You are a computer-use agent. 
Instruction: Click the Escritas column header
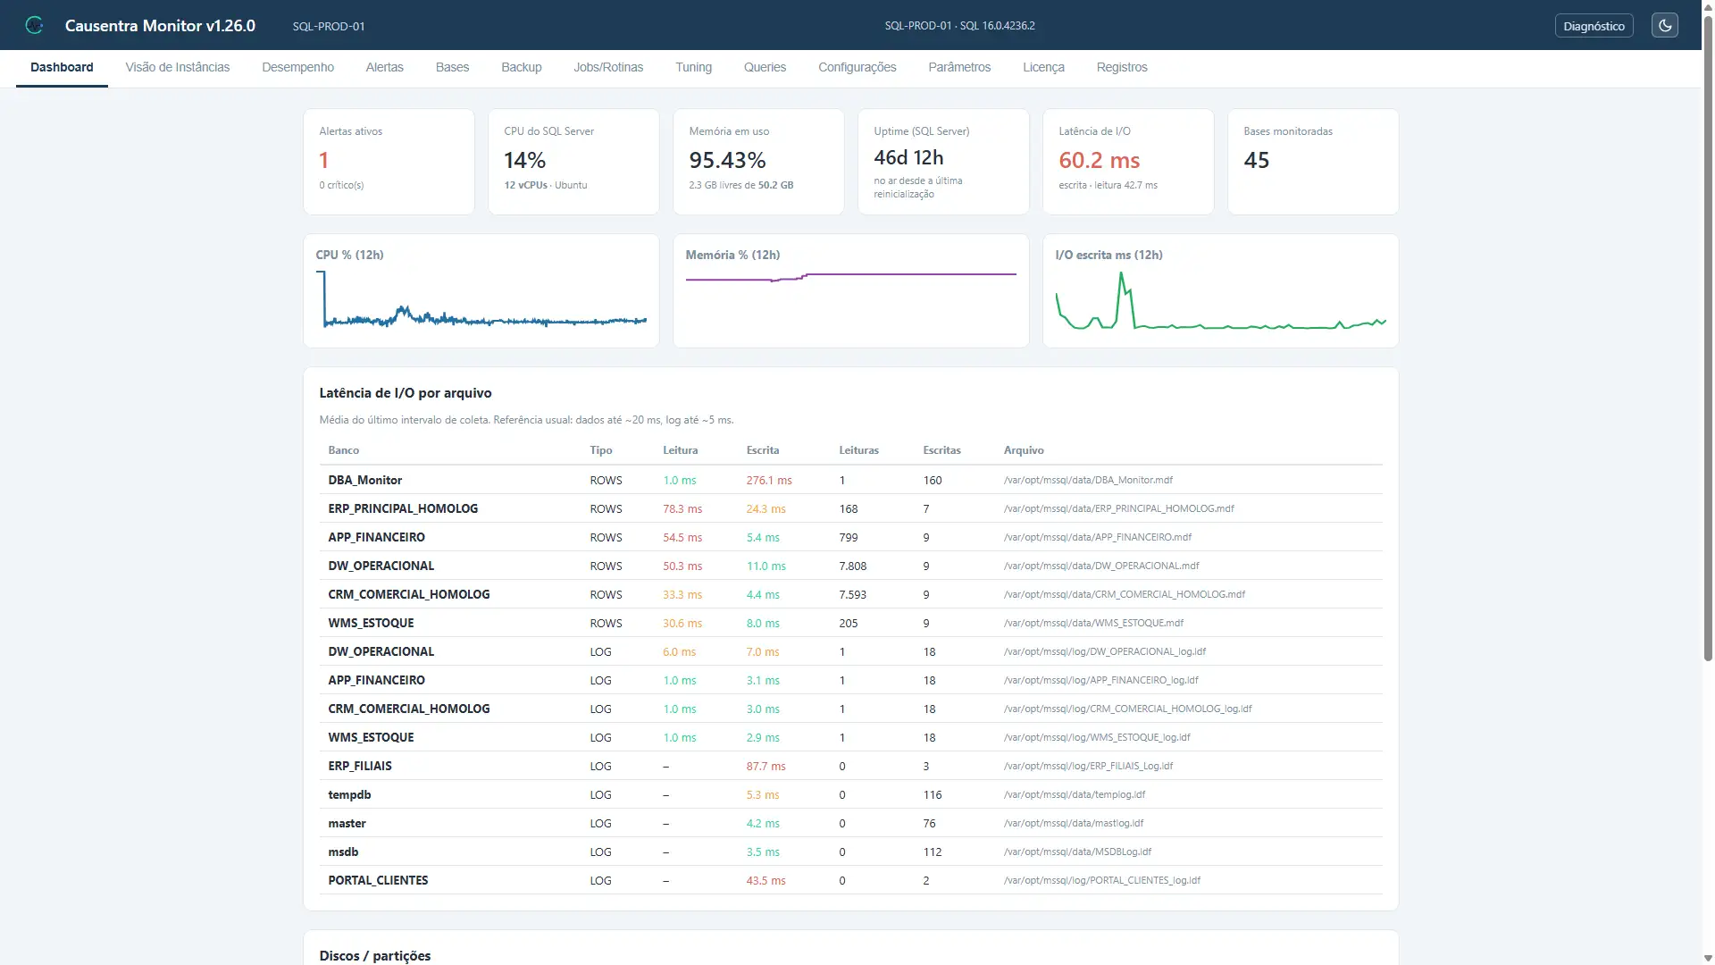tap(941, 450)
